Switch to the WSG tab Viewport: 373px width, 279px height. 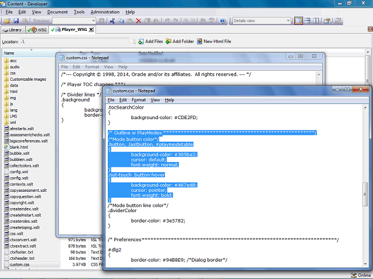click(x=37, y=30)
